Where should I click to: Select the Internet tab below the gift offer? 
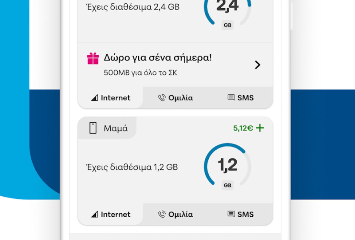click(x=111, y=98)
